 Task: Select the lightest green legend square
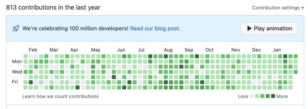pos(257,96)
